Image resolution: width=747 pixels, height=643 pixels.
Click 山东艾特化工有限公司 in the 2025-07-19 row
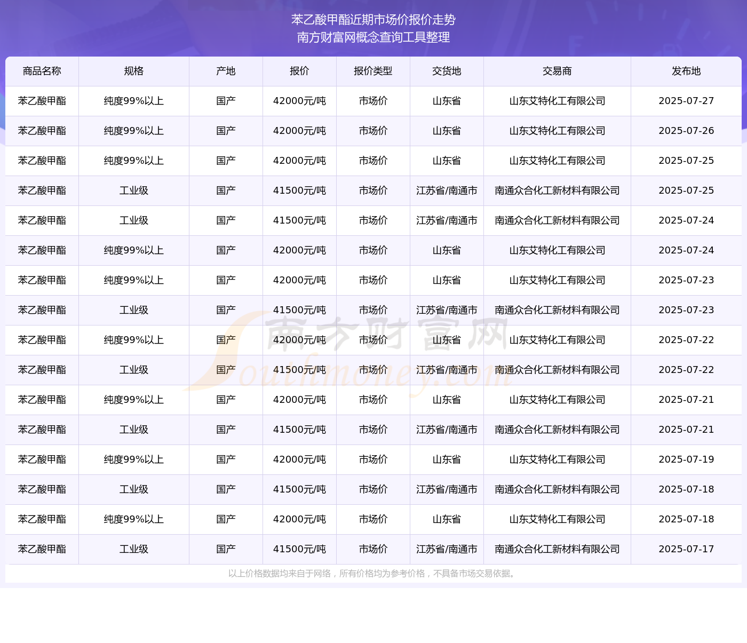click(557, 459)
